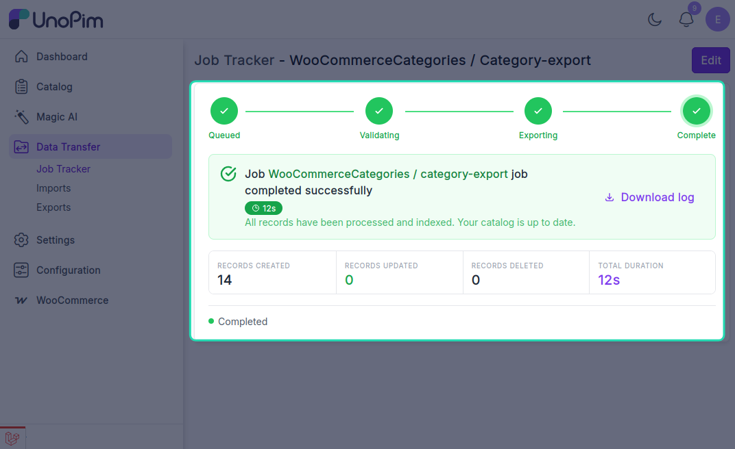Open user profile avatar E
The width and height of the screenshot is (735, 449).
click(x=718, y=19)
